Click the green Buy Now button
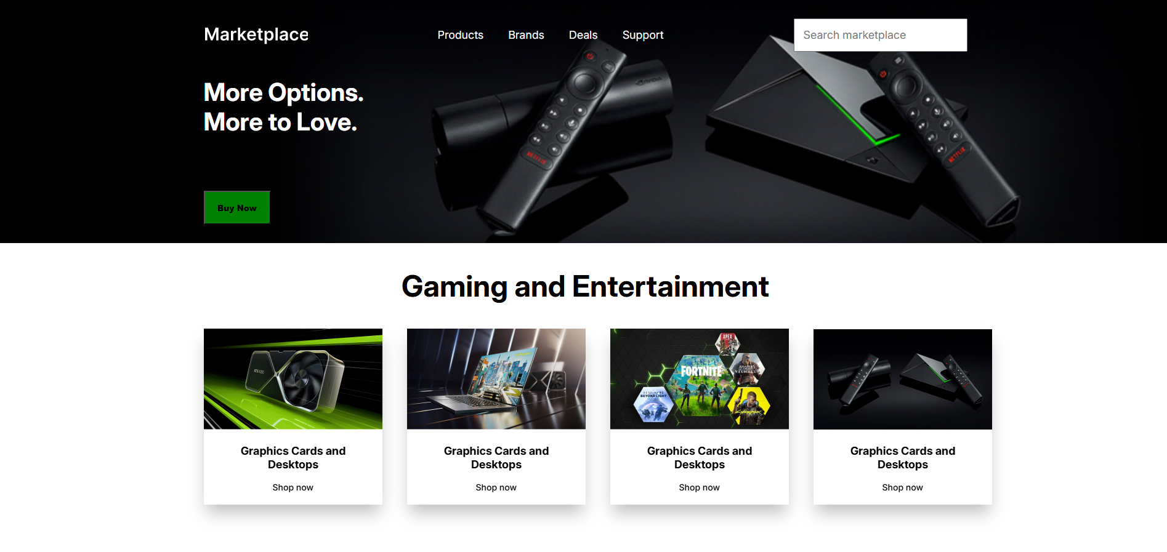This screenshot has height=552, width=1167. click(x=237, y=208)
